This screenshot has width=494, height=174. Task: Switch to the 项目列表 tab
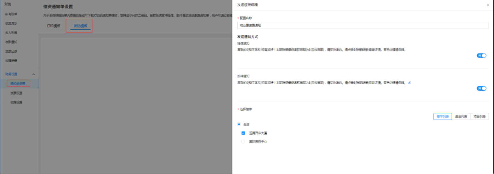tap(479, 117)
